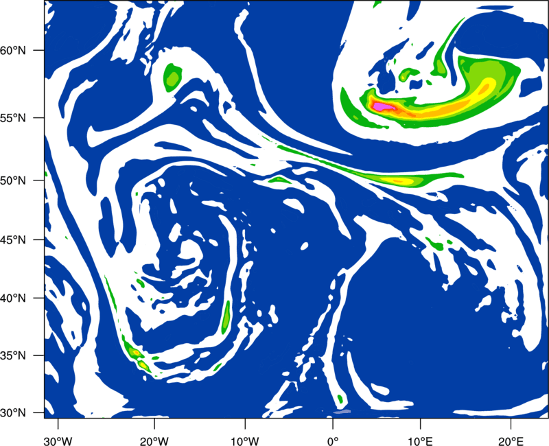Click the 55°N latitude label

point(13,118)
